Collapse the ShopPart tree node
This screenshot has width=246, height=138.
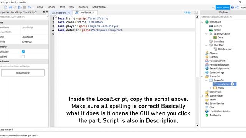[x=206, y=45]
